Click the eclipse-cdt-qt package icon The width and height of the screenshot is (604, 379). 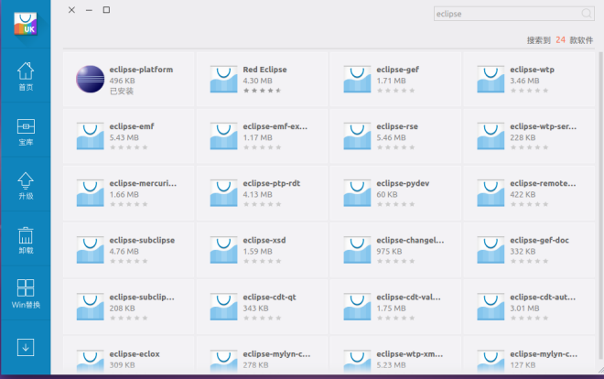[x=223, y=307]
